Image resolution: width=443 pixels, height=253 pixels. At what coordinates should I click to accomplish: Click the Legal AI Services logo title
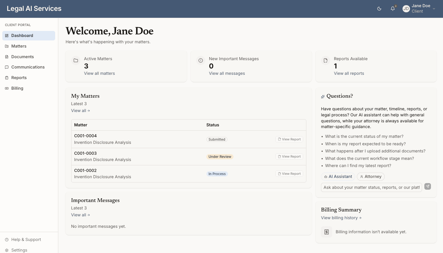tap(34, 9)
